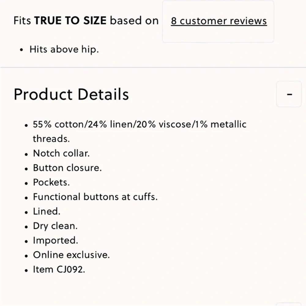Select the 'Notch collar.' list item
Screen dimensions: 306x306
[61, 153]
